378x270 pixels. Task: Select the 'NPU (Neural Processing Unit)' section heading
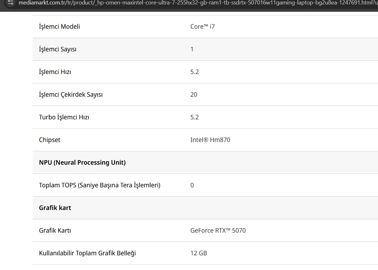pos(82,162)
